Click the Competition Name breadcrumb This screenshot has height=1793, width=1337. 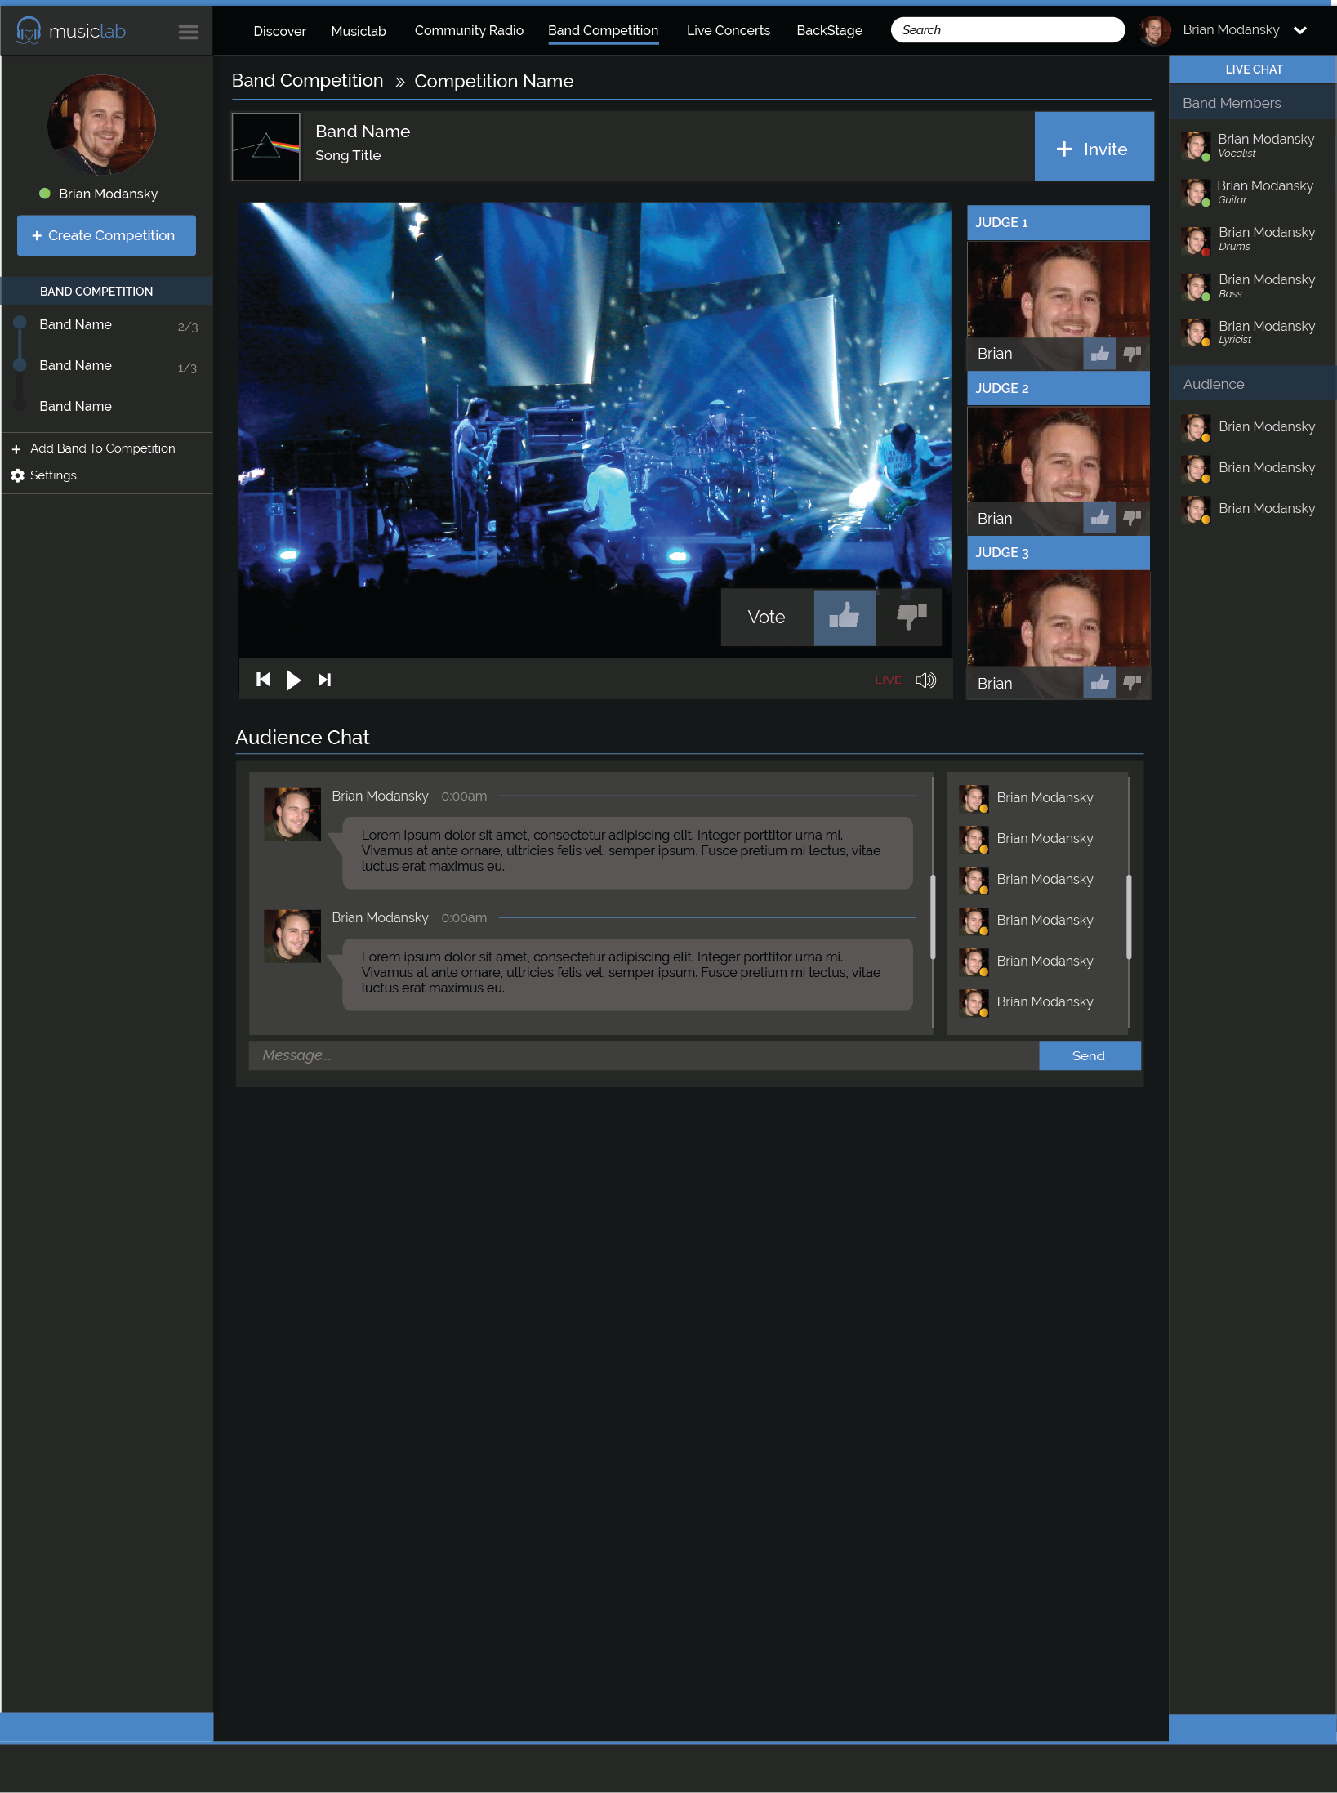[x=494, y=82]
